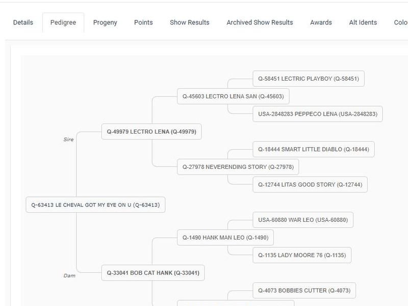Open LADY MOORE 76 node

click(301, 256)
